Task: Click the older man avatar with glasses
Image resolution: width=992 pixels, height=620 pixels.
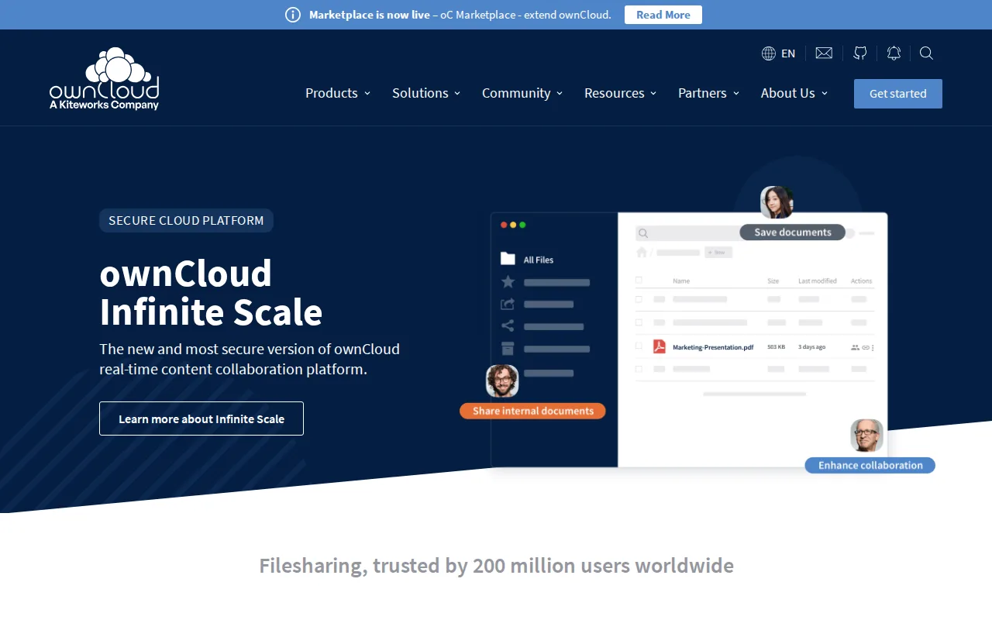Action: coord(866,435)
